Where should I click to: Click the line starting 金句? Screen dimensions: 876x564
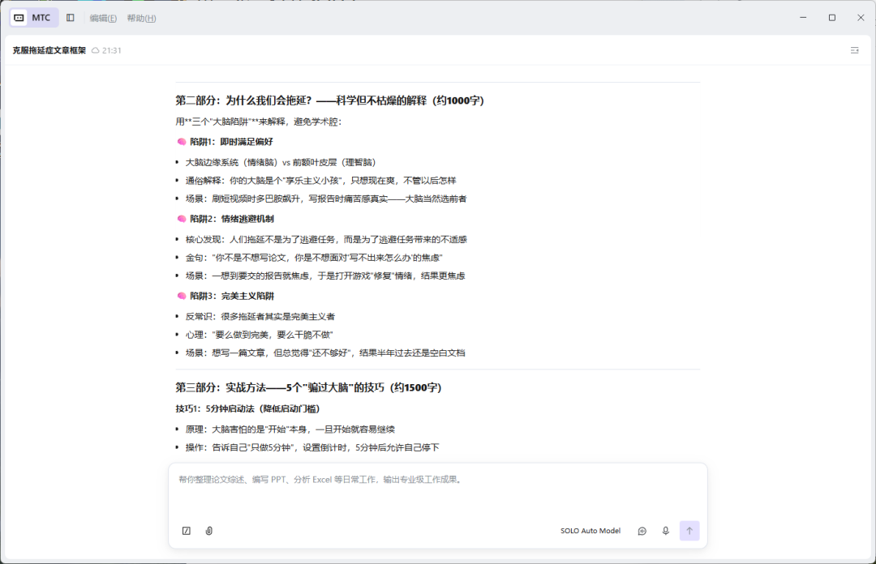pyautogui.click(x=314, y=258)
